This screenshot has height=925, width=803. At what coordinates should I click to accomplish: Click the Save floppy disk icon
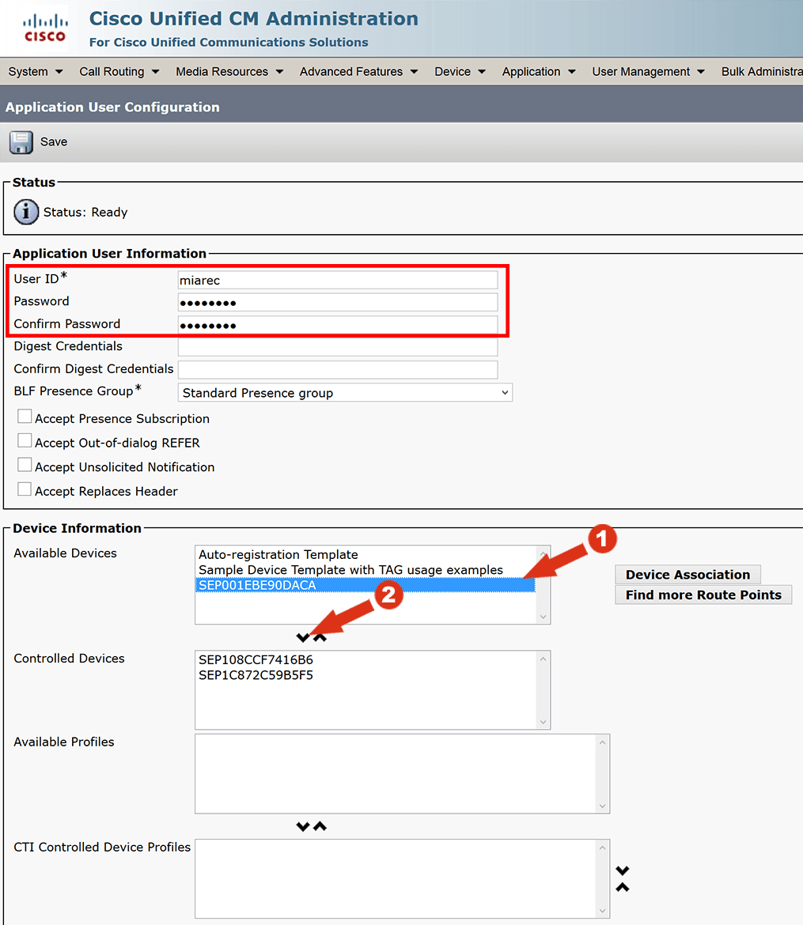point(21,142)
